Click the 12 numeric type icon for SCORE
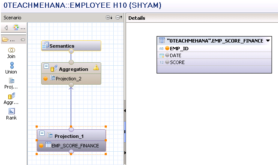 pos(161,62)
